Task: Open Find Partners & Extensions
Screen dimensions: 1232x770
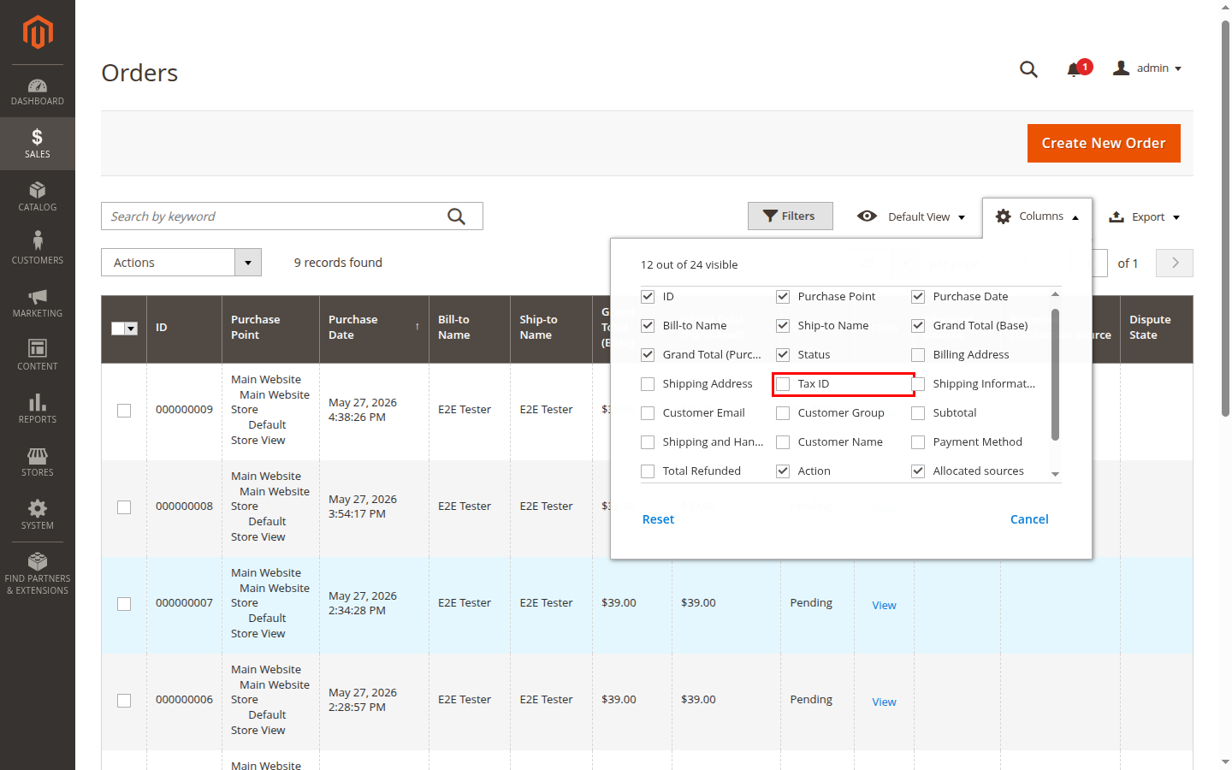Action: point(38,574)
